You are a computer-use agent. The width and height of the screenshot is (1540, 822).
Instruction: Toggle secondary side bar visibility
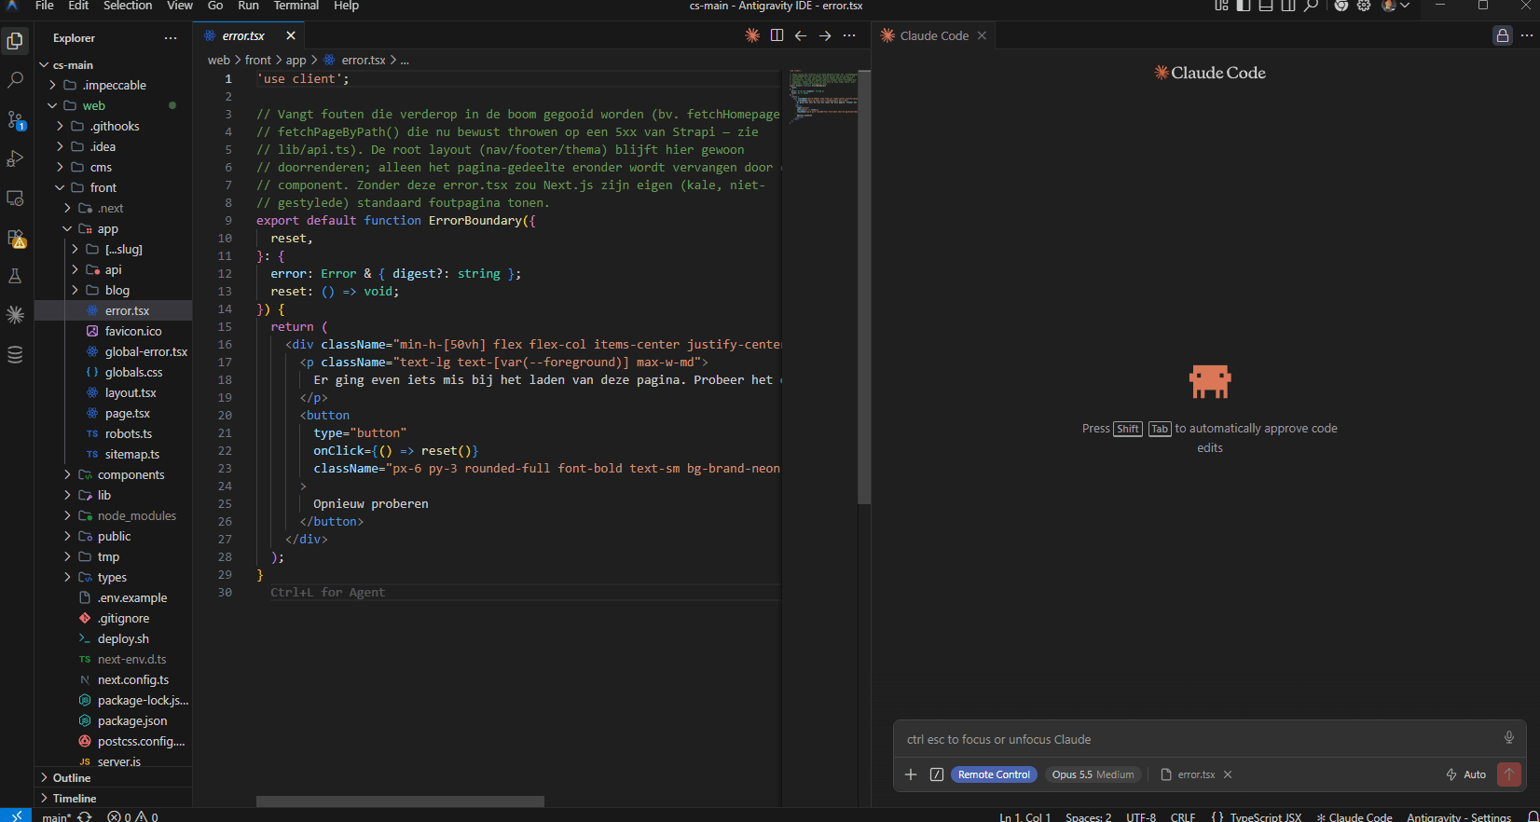tap(1288, 6)
